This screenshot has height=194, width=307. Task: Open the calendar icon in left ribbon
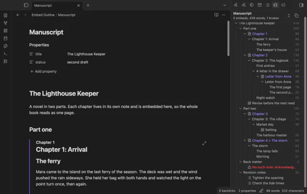tap(5, 38)
